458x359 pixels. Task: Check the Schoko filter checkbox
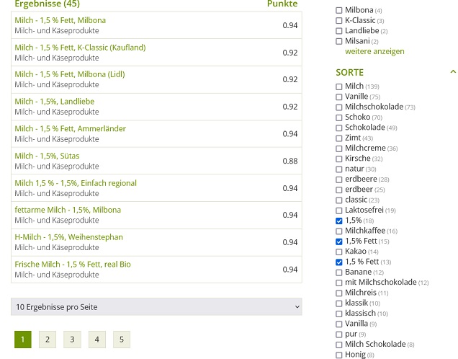click(339, 118)
